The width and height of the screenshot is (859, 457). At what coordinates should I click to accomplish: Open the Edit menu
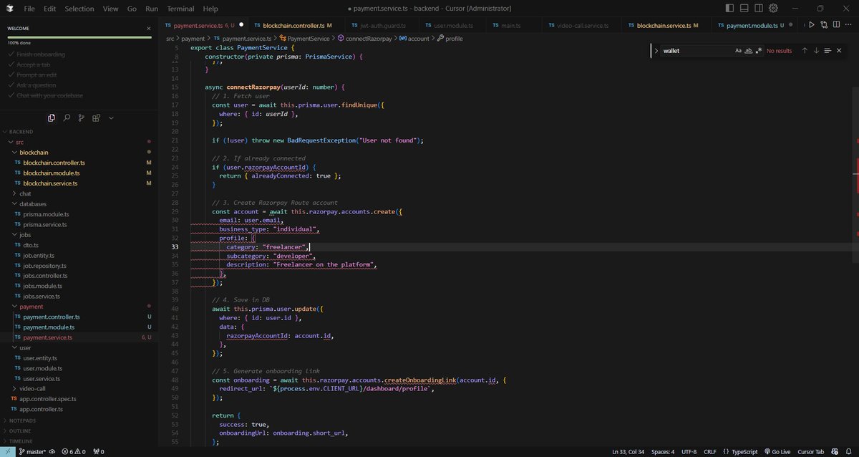click(49, 9)
